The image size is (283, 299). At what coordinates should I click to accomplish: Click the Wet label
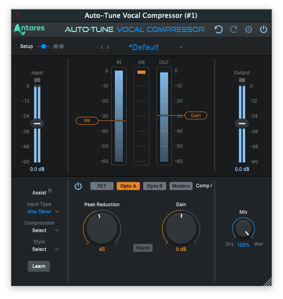(x=259, y=244)
